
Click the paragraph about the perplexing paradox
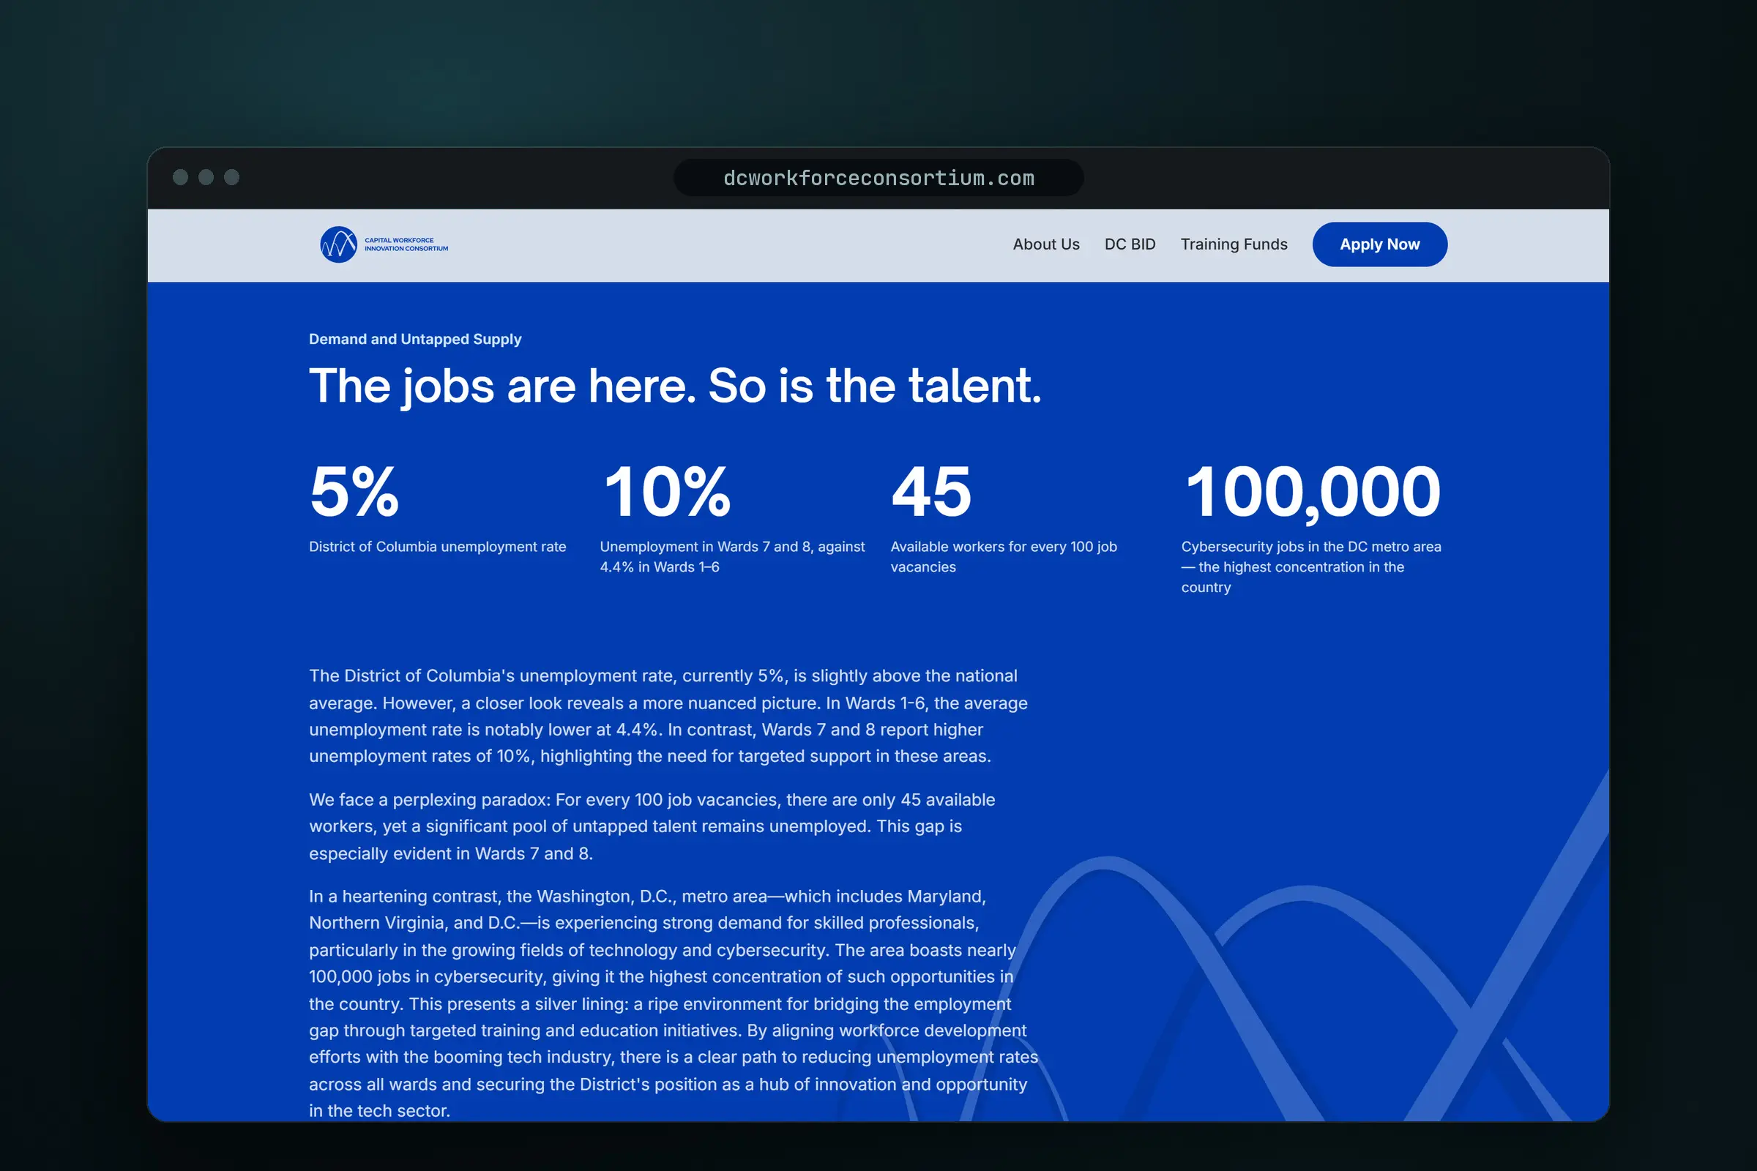pos(652,826)
